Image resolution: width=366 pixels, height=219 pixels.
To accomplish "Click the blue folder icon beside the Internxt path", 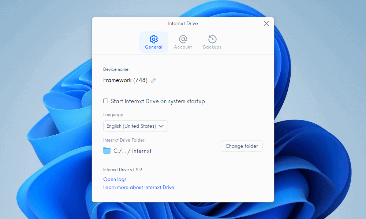I will 107,150.
